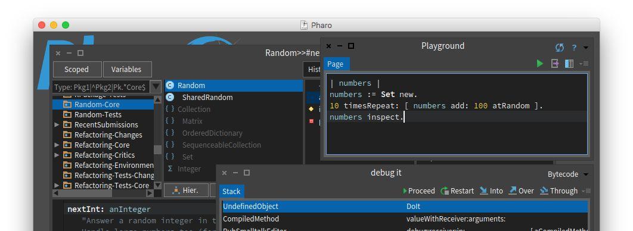Image resolution: width=633 pixels, height=231 pixels.
Task: Expand the Refactoring-Critics package
Action: click(57, 155)
